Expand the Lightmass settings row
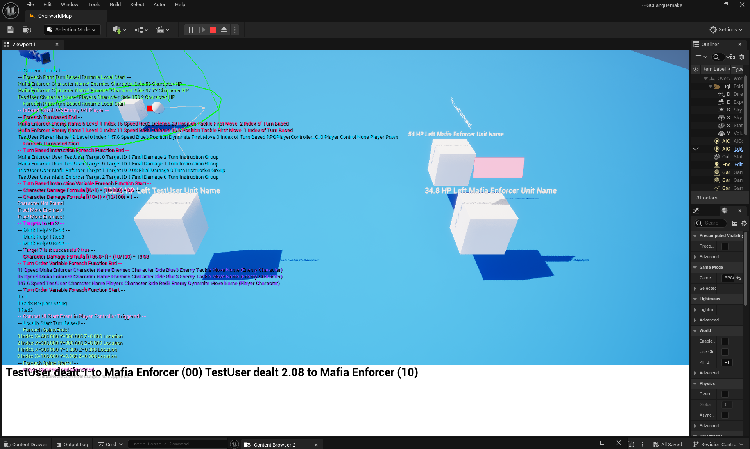The height and width of the screenshot is (449, 750). pos(695,310)
